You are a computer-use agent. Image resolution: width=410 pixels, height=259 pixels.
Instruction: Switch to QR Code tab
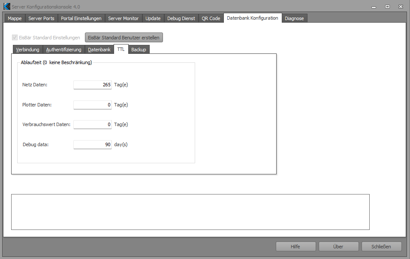211,18
